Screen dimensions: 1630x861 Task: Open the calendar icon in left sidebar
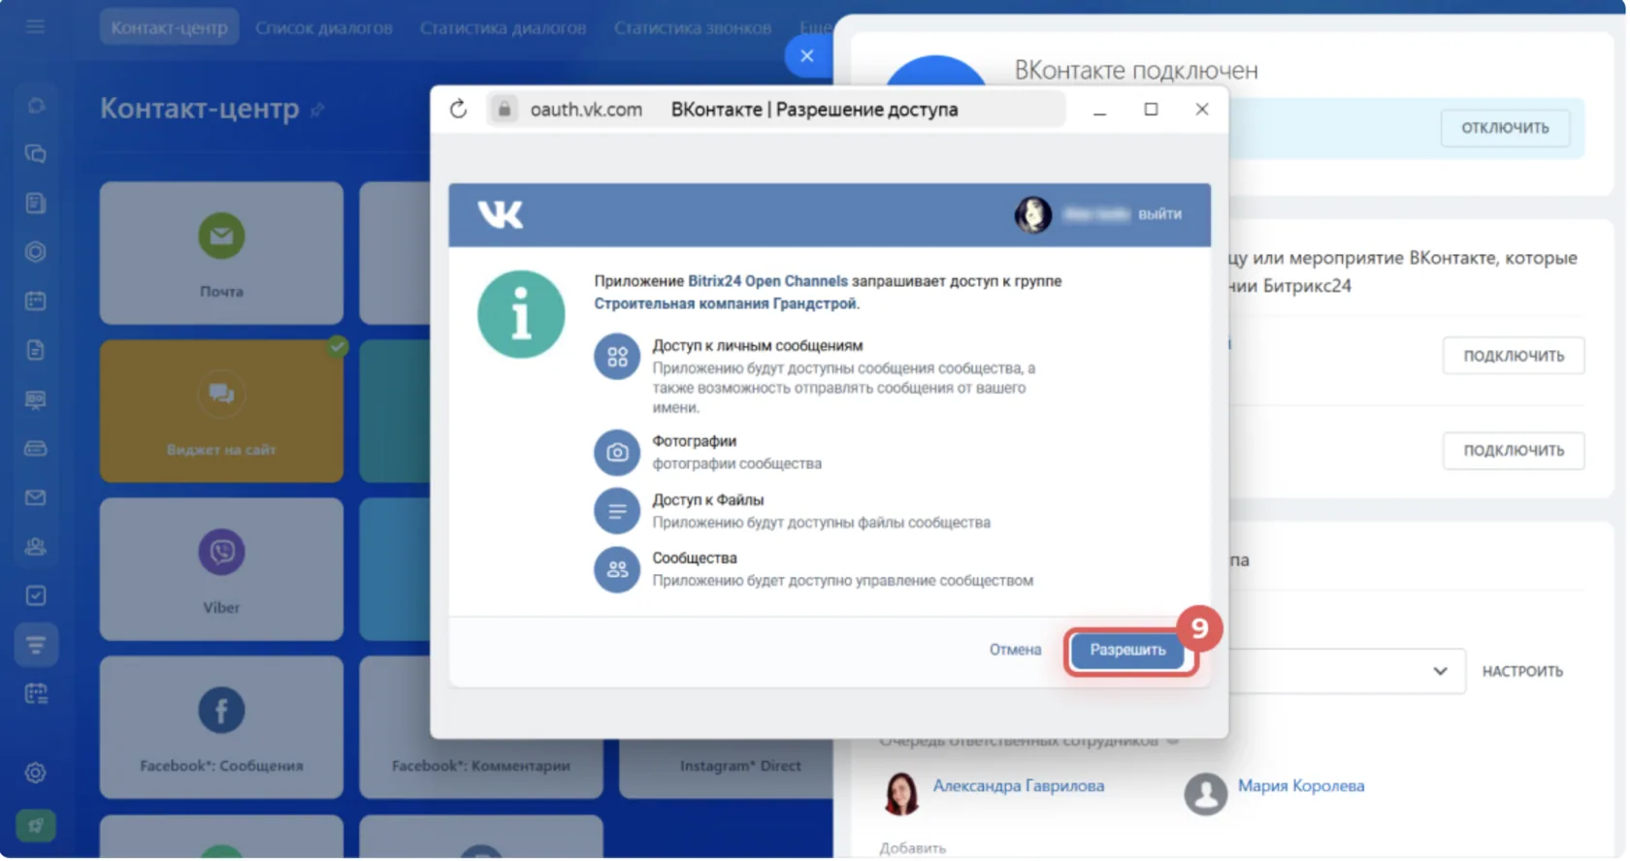tap(36, 301)
